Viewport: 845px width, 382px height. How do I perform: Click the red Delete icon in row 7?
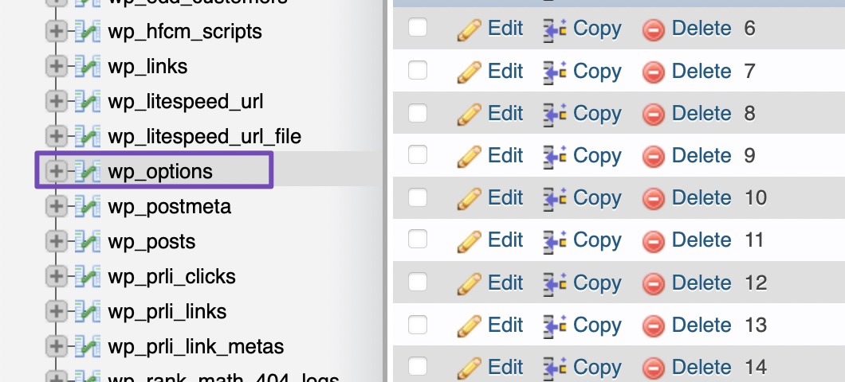click(653, 72)
